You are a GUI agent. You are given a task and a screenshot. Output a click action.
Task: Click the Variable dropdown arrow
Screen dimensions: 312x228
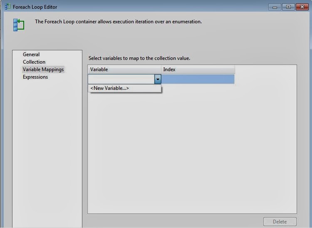[x=158, y=79]
